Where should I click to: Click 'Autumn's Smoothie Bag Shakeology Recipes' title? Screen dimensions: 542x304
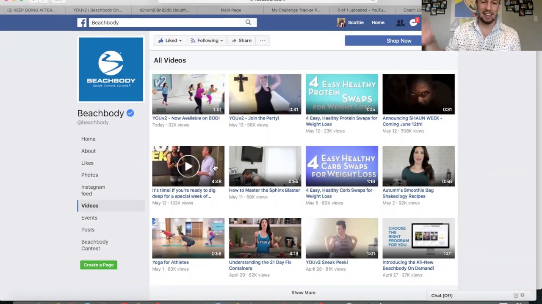[408, 193]
